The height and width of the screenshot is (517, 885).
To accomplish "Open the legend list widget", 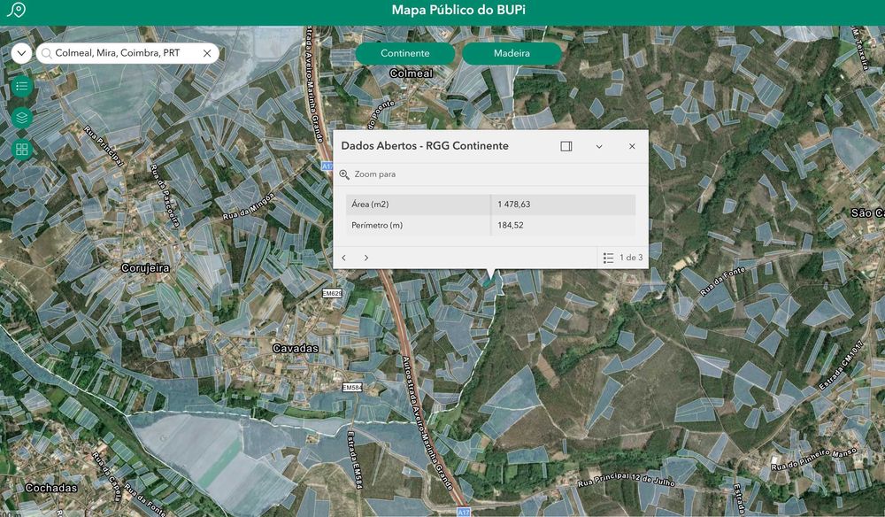I will click(x=22, y=86).
